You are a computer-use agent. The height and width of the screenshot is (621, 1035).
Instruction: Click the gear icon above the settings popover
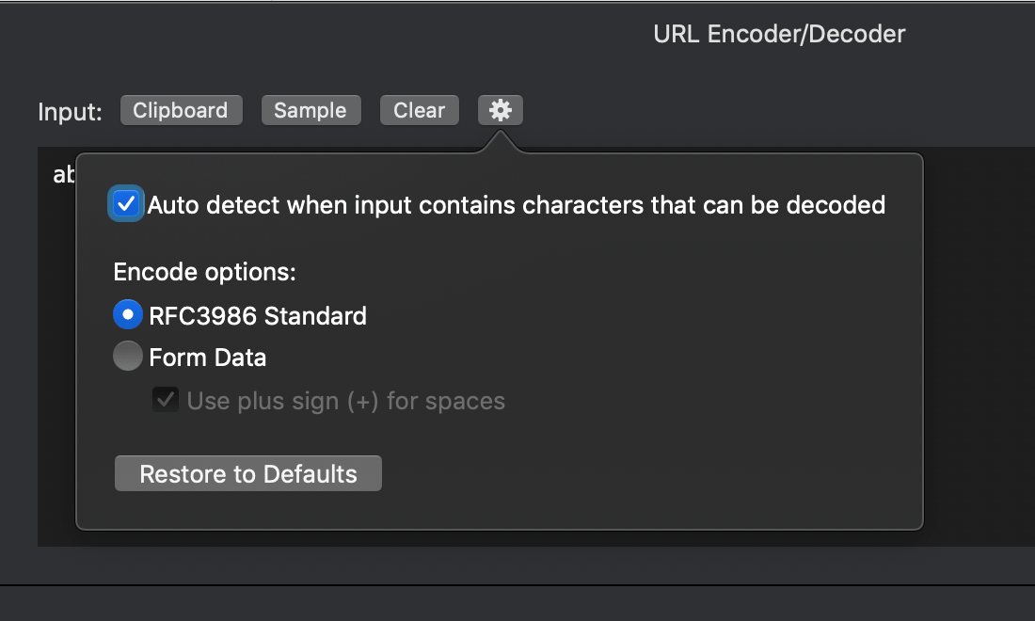[500, 110]
